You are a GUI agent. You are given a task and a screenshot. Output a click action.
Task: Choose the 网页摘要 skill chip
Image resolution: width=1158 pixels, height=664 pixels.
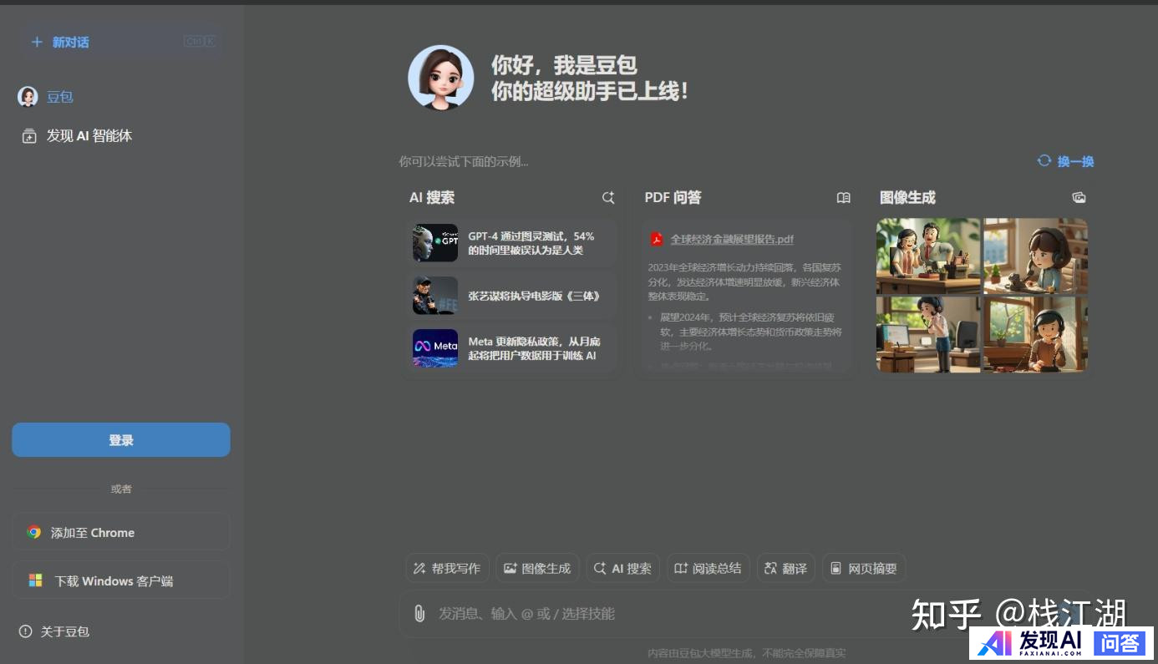tap(864, 568)
